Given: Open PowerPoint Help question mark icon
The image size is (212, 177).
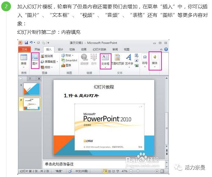Looking at the screenshot, I should pos(166,49).
